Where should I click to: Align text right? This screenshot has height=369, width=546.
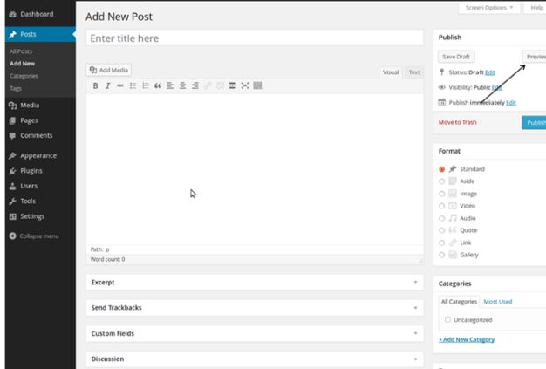pos(195,85)
